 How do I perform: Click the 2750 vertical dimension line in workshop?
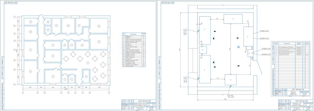[231, 49]
